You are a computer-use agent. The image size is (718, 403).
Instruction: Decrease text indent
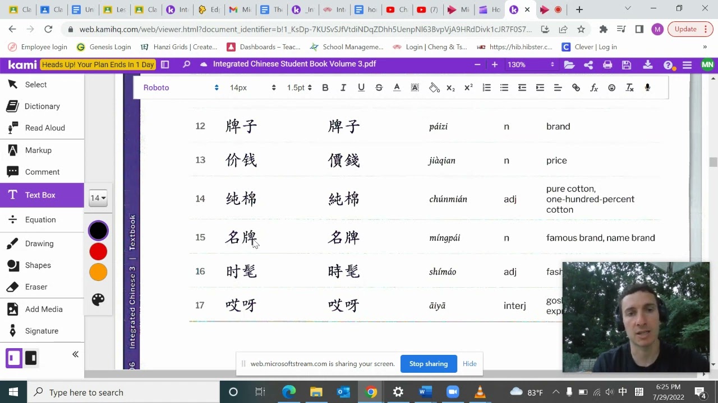pyautogui.click(x=522, y=88)
